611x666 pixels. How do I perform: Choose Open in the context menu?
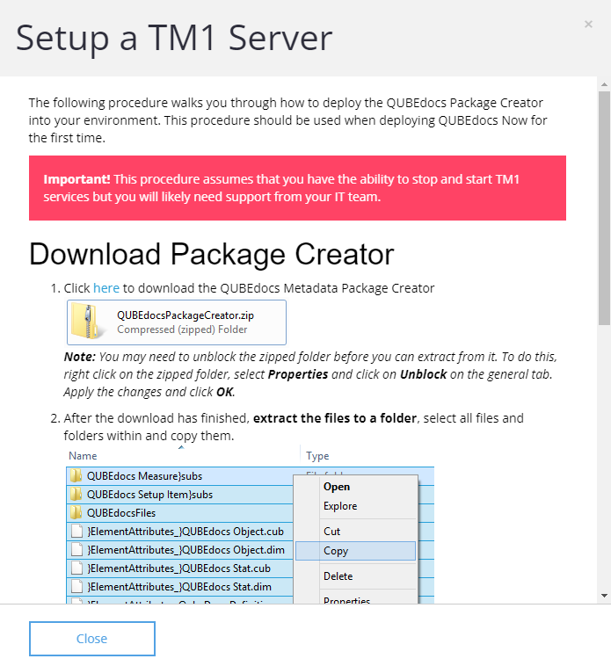pyautogui.click(x=337, y=487)
